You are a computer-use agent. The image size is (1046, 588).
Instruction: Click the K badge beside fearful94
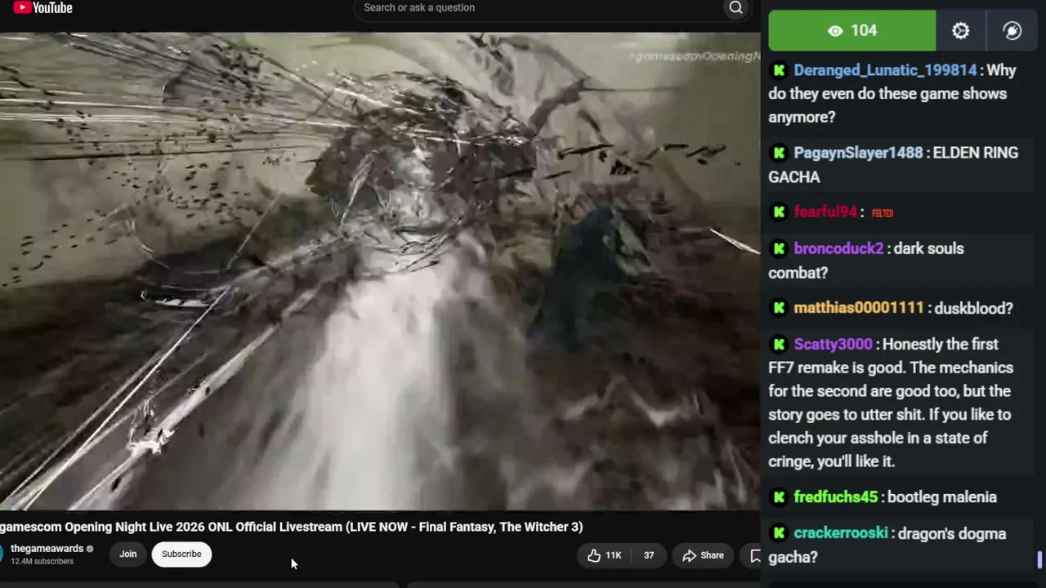coord(779,212)
